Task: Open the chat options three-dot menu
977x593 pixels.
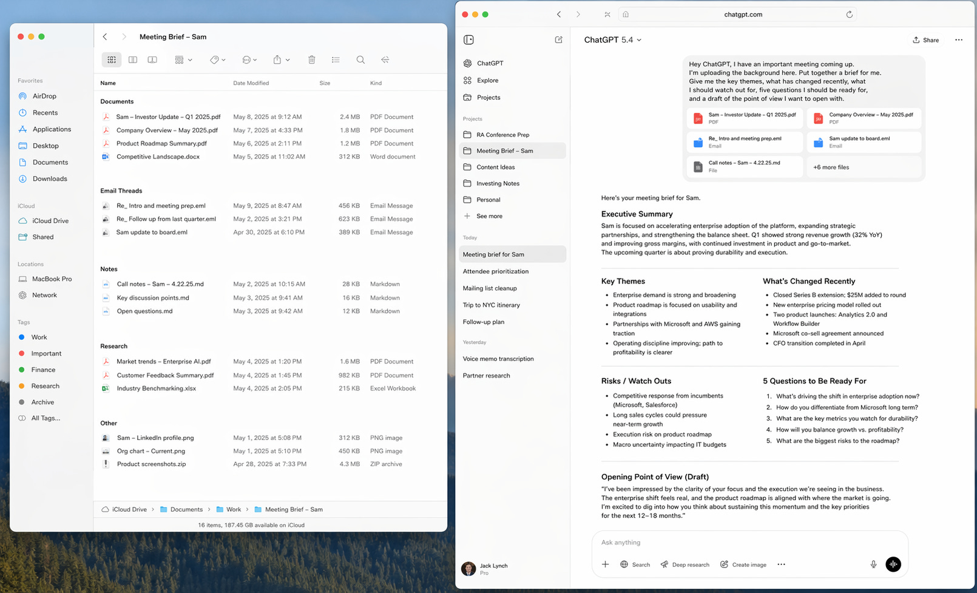Action: (959, 40)
